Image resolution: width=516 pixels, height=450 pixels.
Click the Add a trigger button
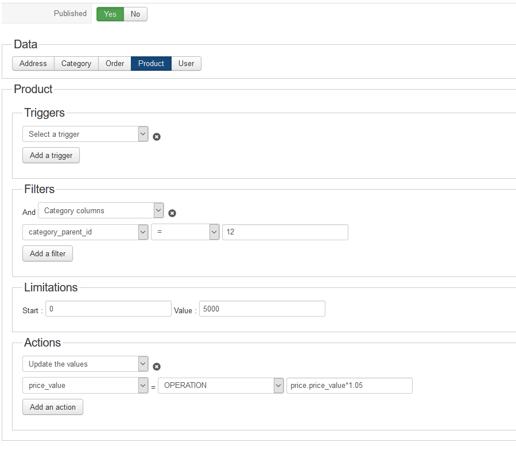click(x=51, y=155)
